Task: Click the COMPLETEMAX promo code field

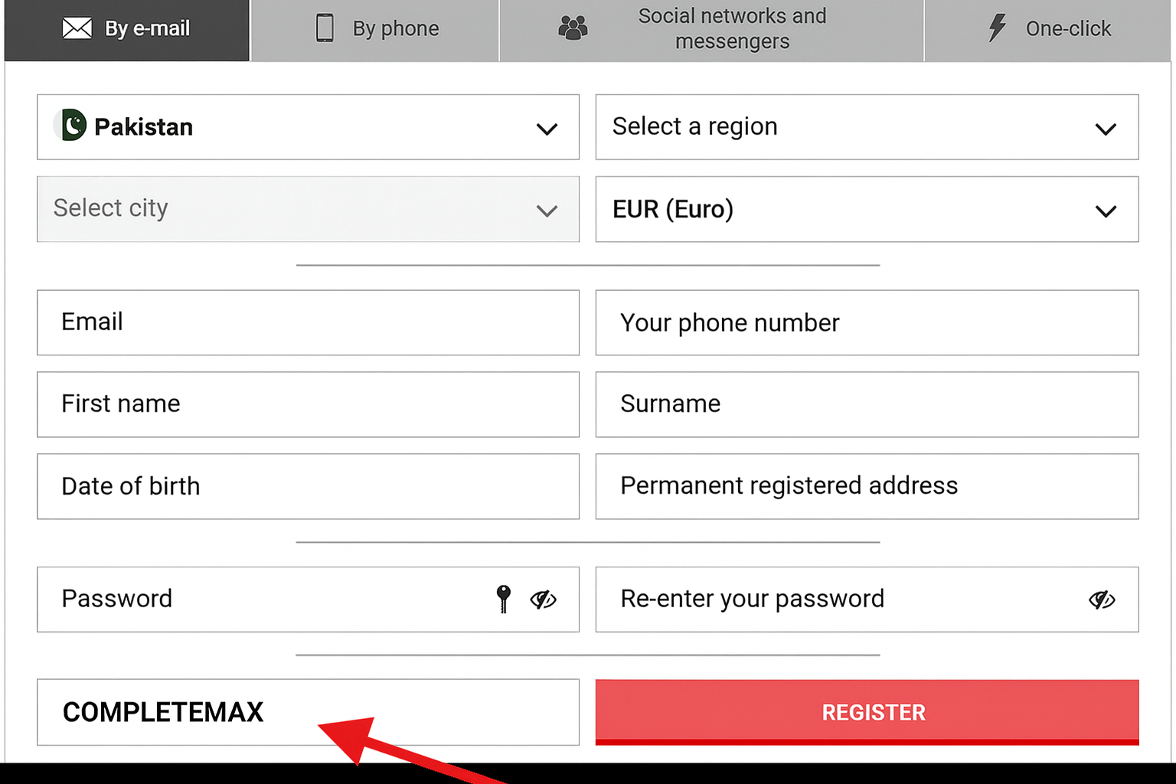Action: tap(308, 712)
